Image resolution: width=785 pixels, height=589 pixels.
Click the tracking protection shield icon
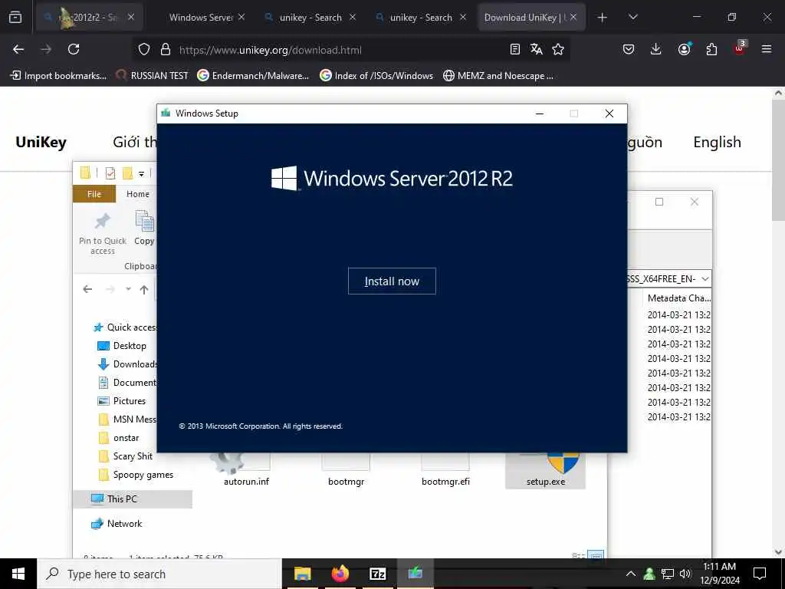(144, 50)
